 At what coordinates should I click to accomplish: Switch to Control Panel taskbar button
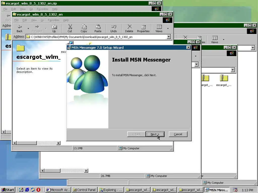coord(85,190)
